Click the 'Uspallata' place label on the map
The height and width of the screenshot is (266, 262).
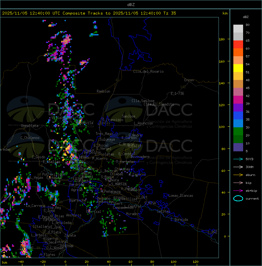click(30, 126)
